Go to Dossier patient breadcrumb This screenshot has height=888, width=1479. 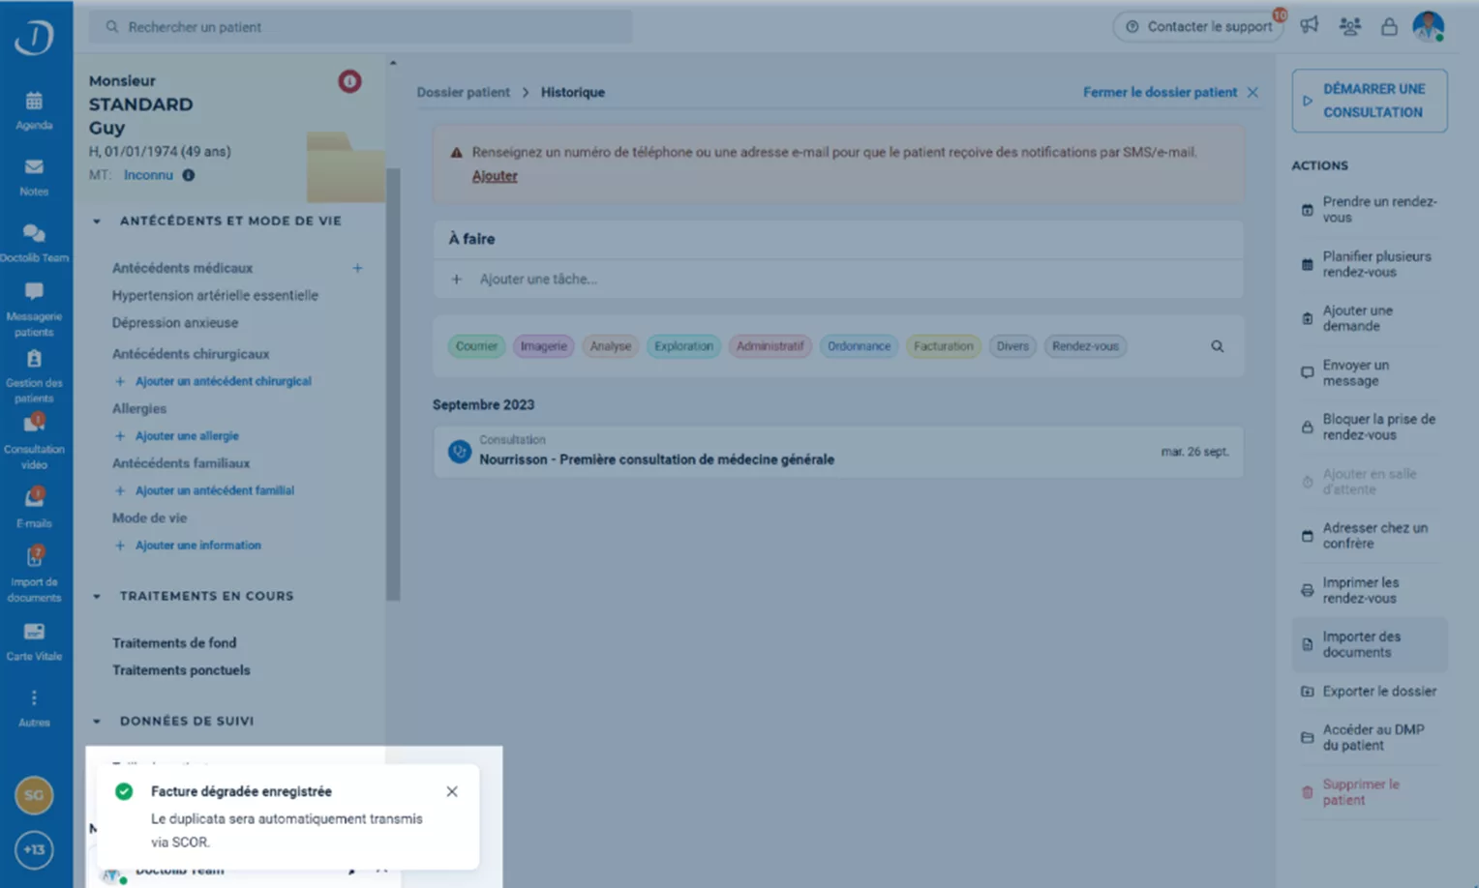[463, 93]
